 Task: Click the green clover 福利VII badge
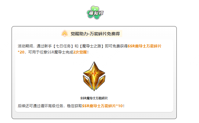coord(95,12)
